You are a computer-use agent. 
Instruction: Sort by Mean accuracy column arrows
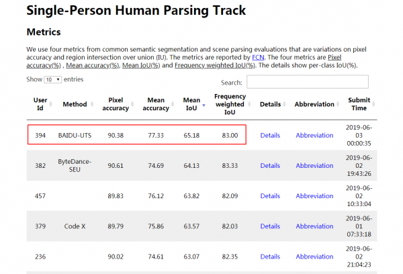pyautogui.click(x=173, y=104)
